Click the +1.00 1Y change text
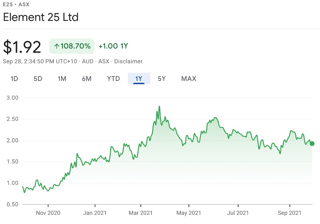 [113, 46]
